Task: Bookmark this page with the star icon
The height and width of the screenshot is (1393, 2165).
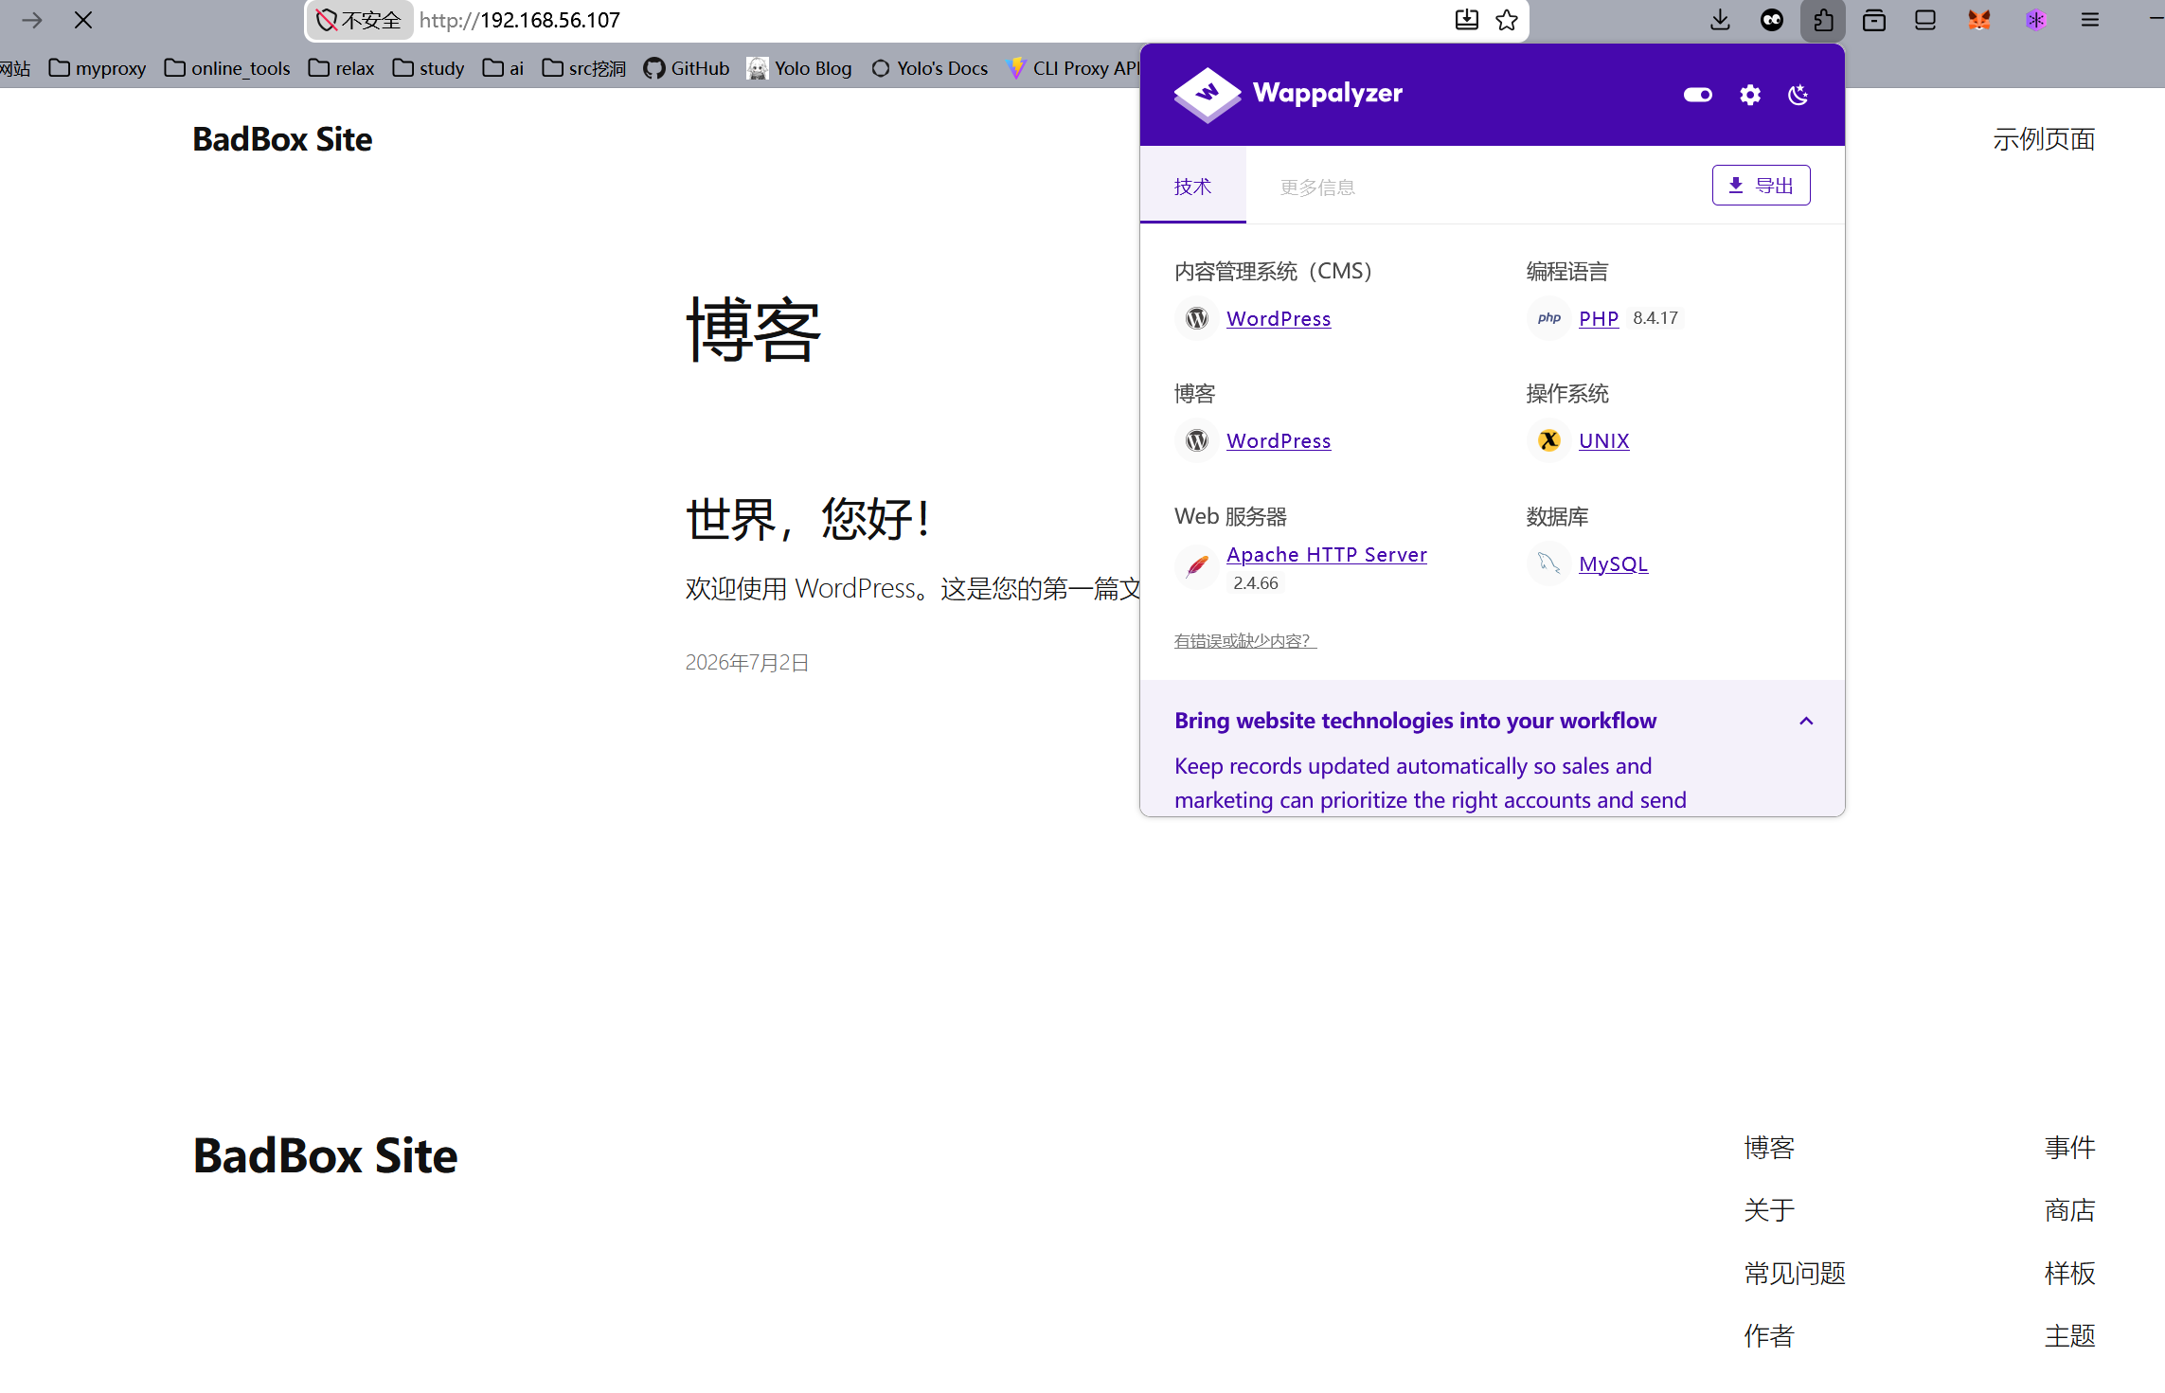Action: pos(1507,20)
